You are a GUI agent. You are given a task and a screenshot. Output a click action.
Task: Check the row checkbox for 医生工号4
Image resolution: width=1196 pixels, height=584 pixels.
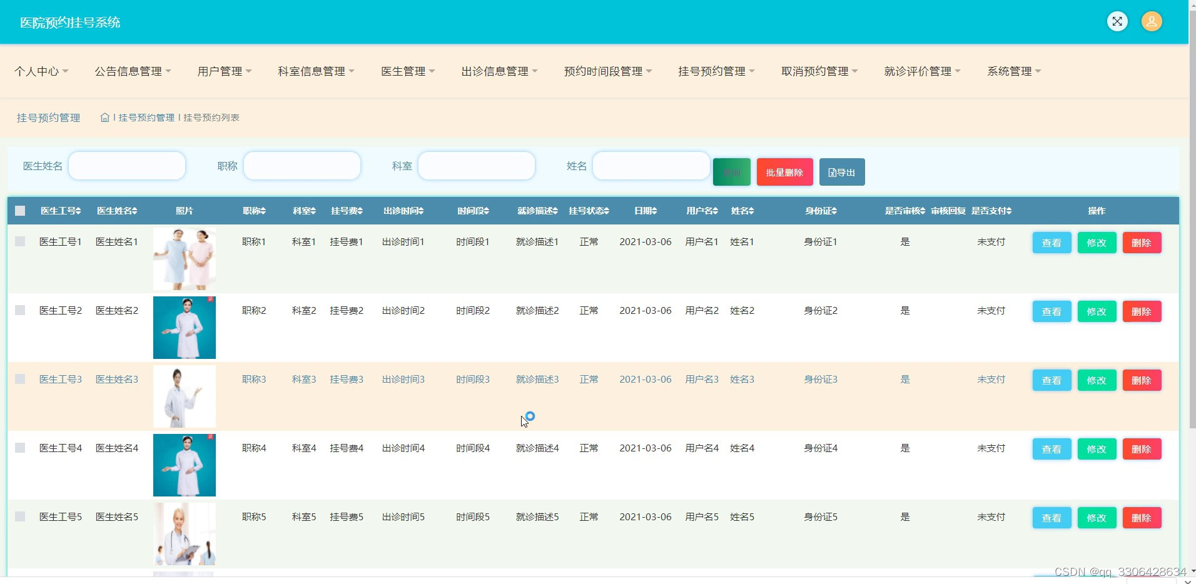click(x=20, y=448)
